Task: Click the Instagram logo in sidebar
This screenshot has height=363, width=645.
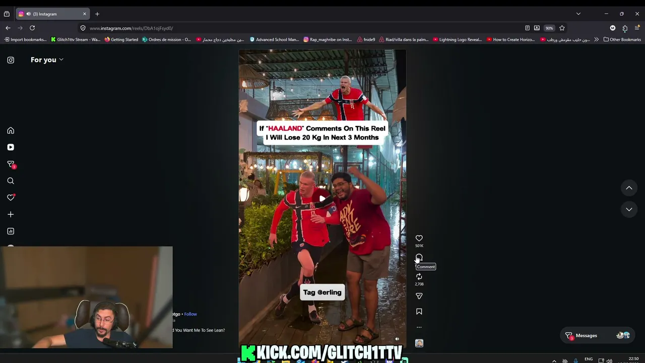Action: 11,60
